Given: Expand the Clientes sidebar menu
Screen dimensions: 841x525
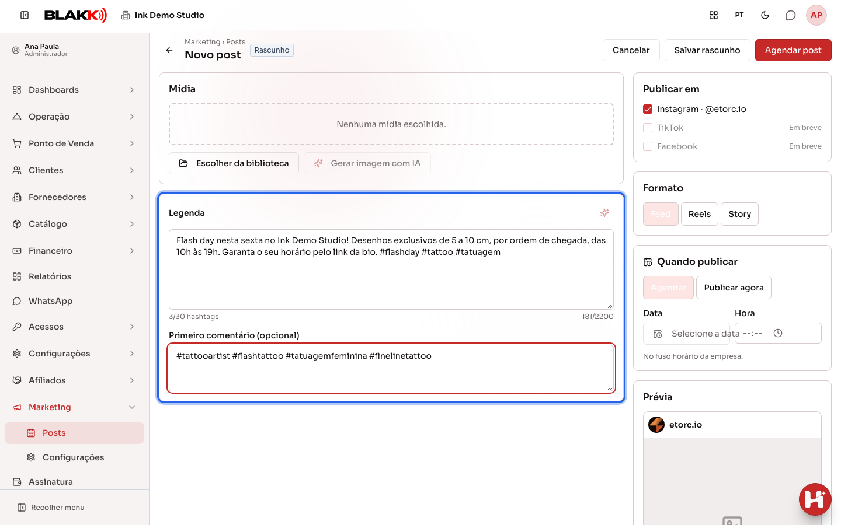Looking at the screenshot, I should [75, 170].
